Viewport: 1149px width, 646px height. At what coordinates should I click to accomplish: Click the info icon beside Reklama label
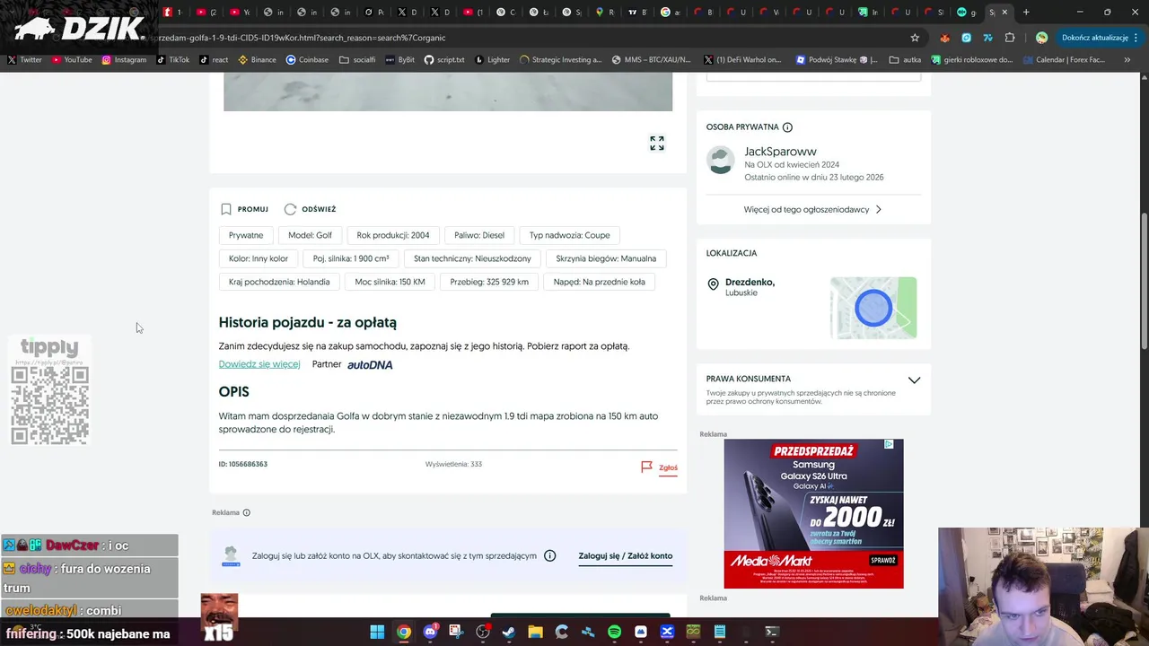point(247,512)
